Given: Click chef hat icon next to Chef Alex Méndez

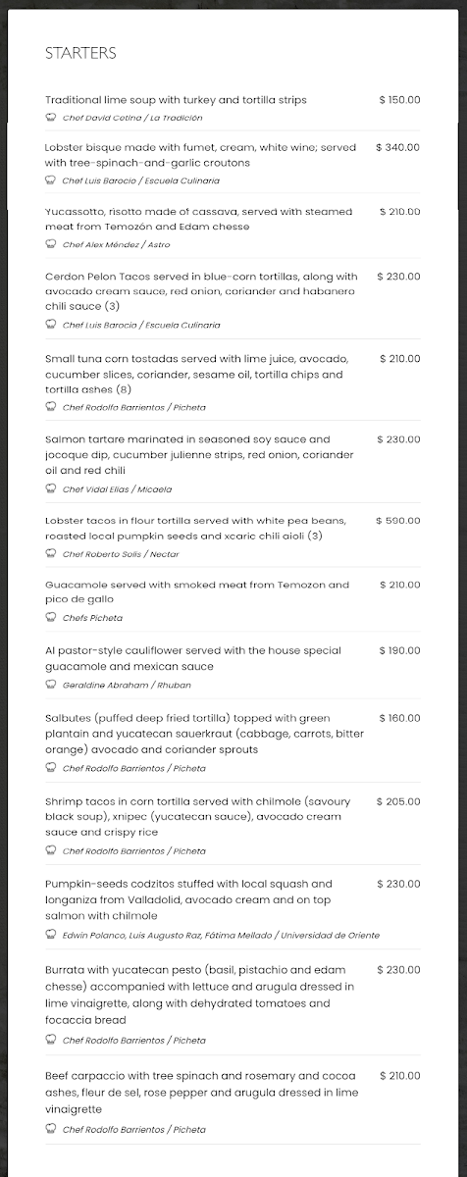Looking at the screenshot, I should 51,244.
